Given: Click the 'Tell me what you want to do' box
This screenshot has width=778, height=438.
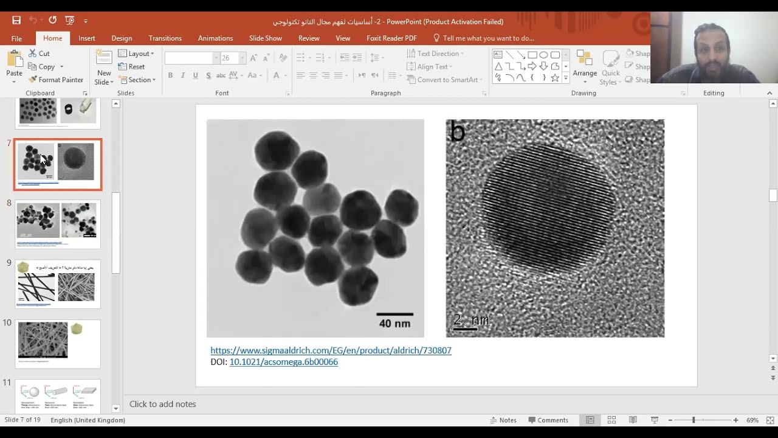Looking at the screenshot, I should tap(484, 38).
